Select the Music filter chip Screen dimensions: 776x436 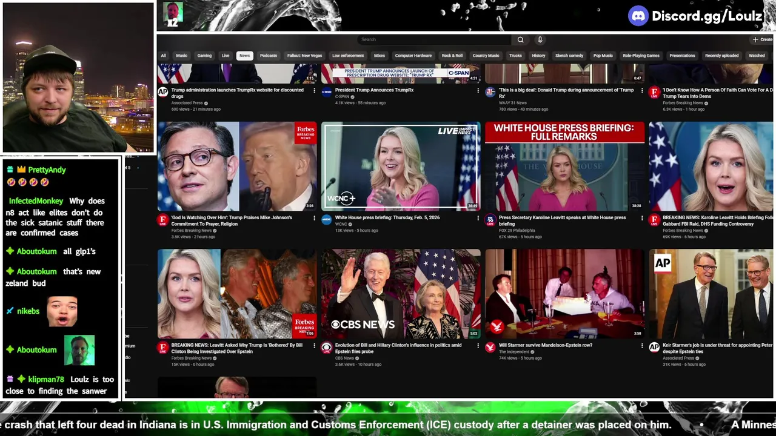click(182, 56)
